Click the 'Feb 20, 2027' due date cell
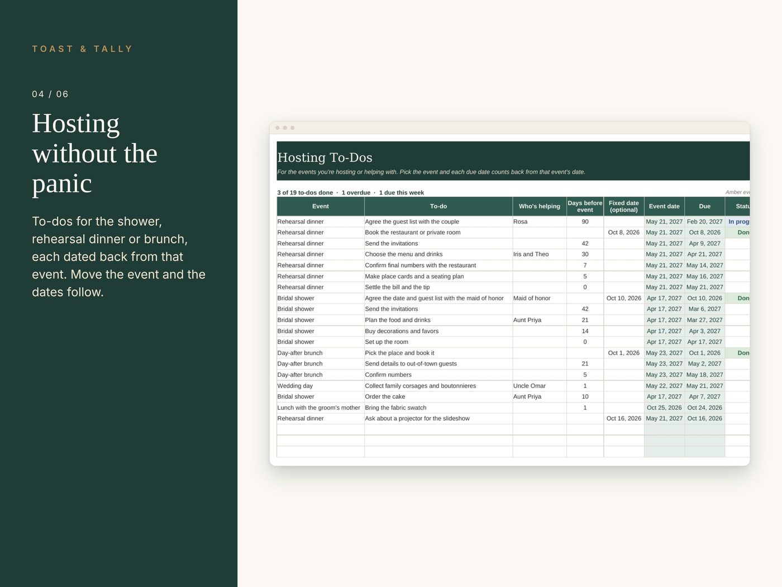782x587 pixels. tap(705, 222)
